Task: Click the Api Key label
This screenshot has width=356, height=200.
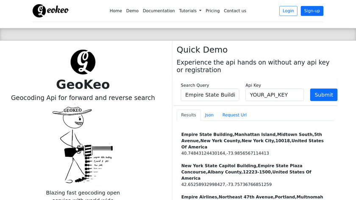Action: coord(253,85)
